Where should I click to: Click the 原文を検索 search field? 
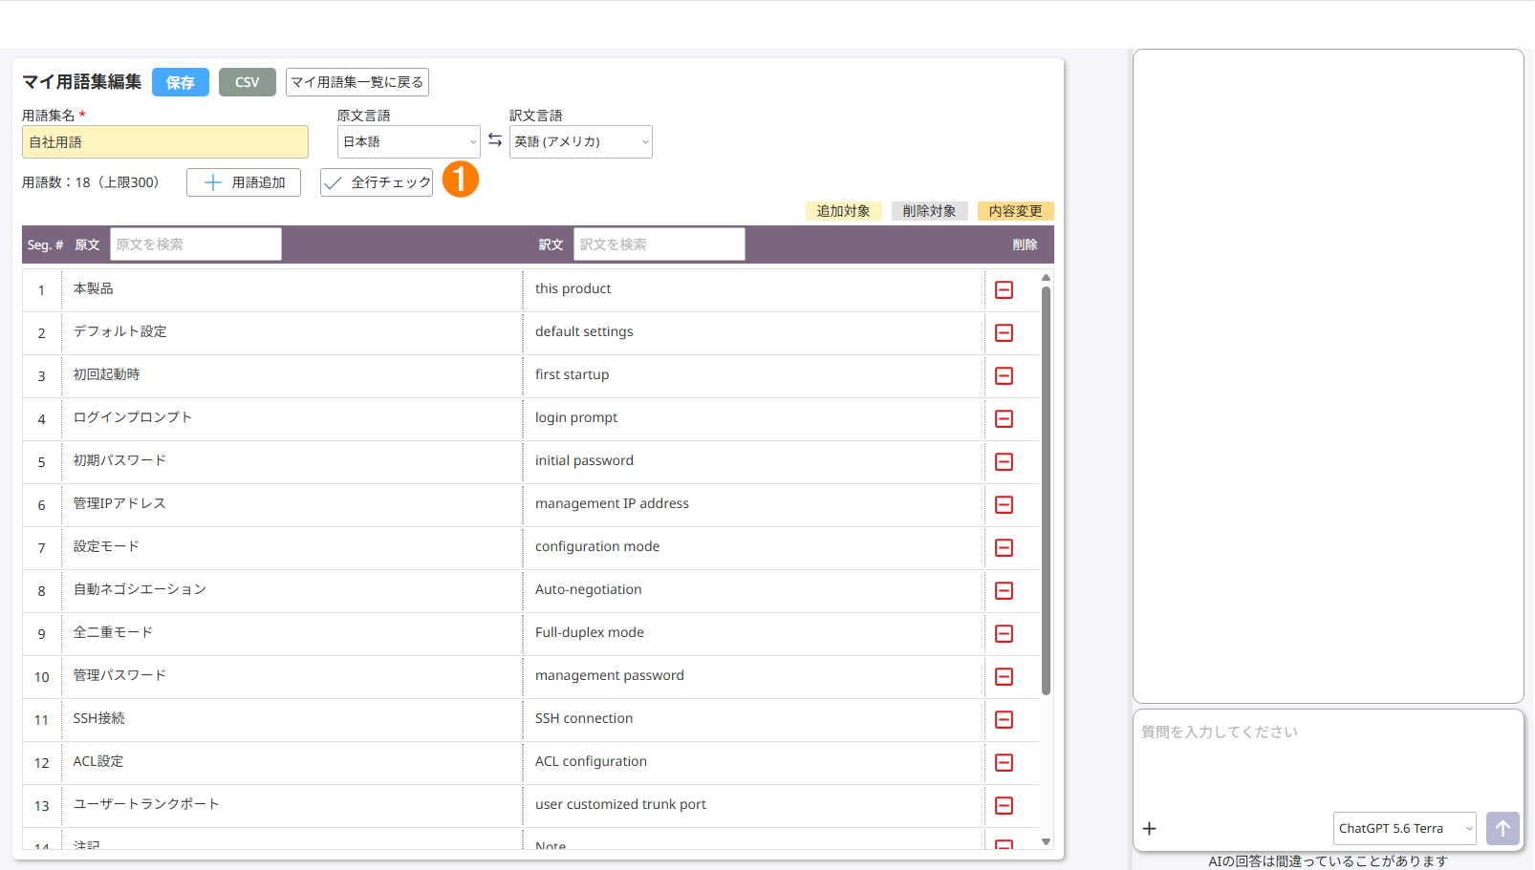click(x=196, y=244)
